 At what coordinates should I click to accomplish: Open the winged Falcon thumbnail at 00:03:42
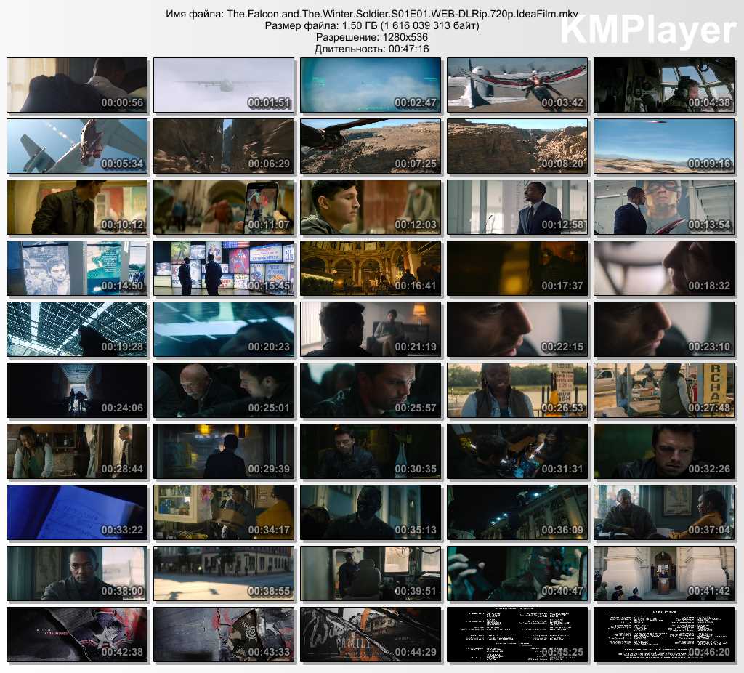pos(517,85)
